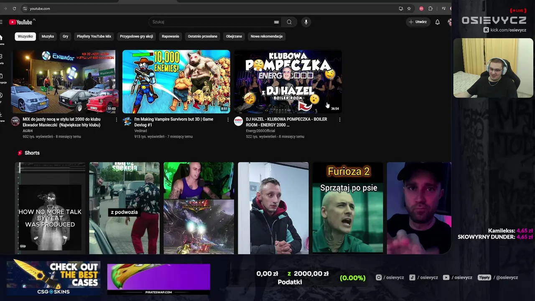
Task: Select the Playlisty YouTube Mix chip
Action: pos(94,36)
